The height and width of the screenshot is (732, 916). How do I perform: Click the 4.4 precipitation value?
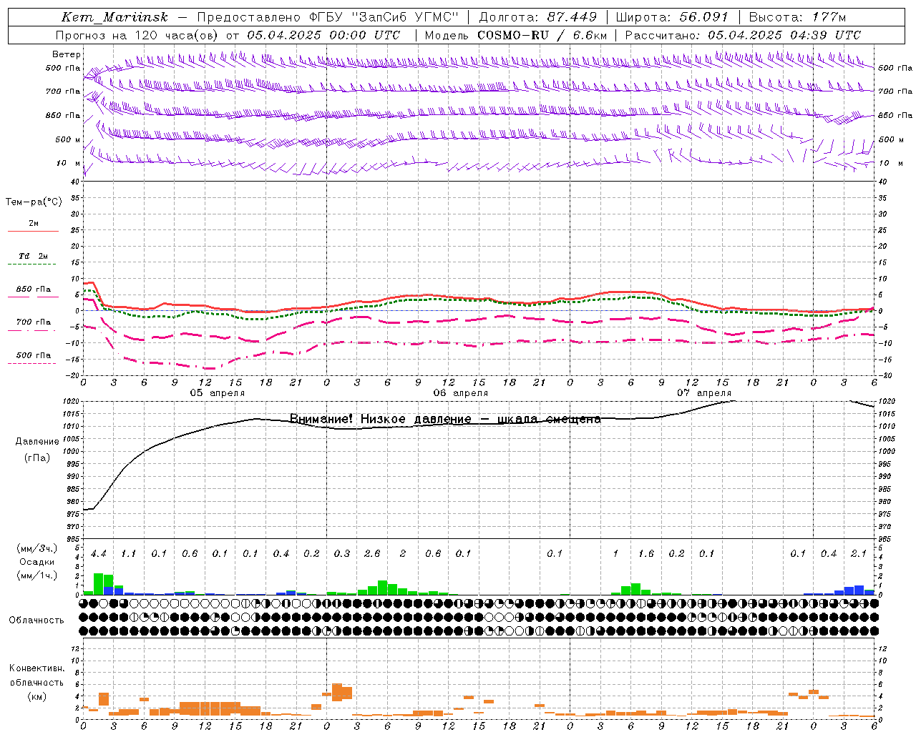(x=99, y=553)
